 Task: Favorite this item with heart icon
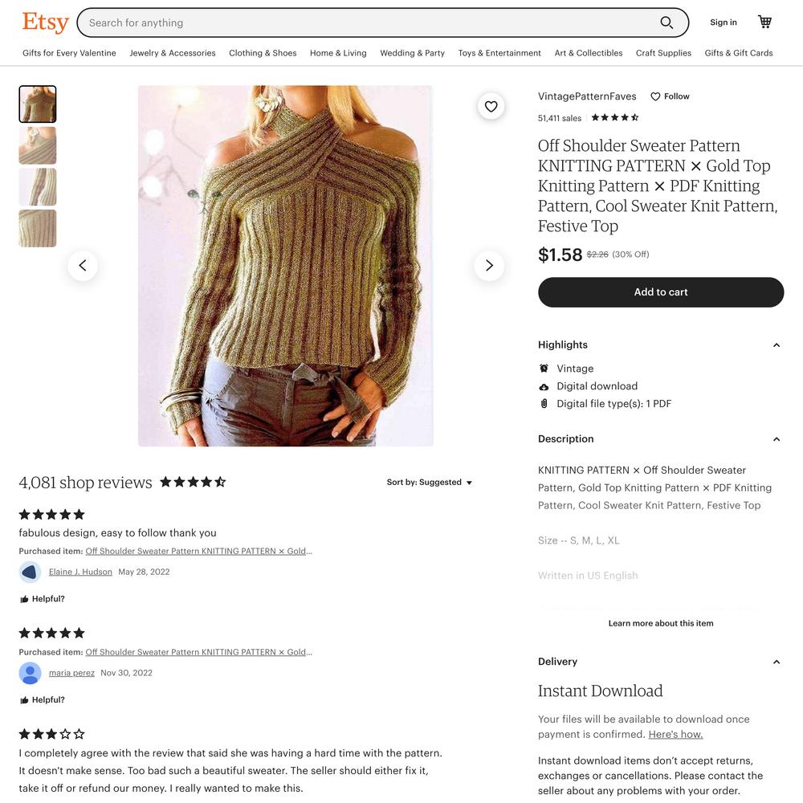coord(491,106)
